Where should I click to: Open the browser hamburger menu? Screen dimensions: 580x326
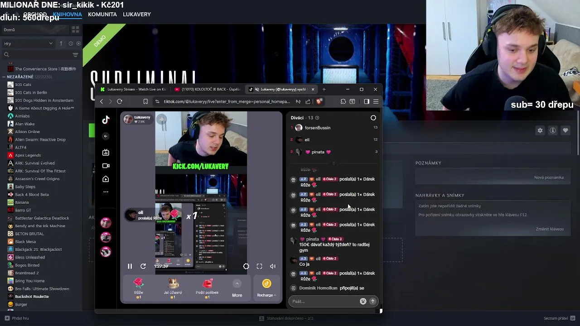click(x=376, y=101)
